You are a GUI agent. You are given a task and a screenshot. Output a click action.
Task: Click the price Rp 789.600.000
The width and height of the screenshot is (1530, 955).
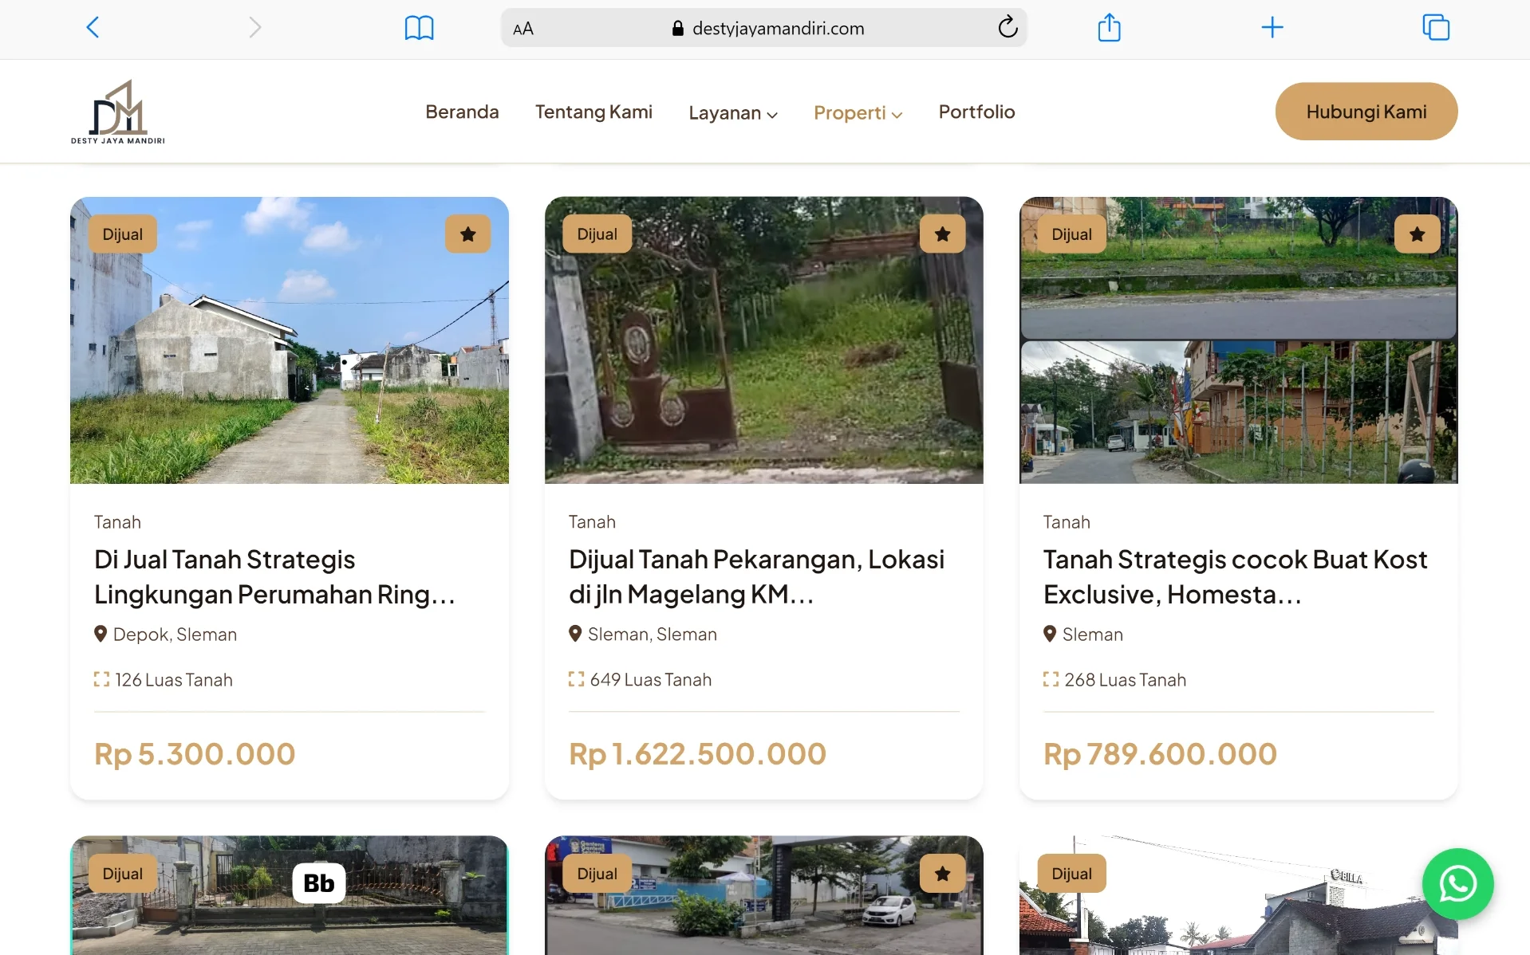click(x=1160, y=753)
